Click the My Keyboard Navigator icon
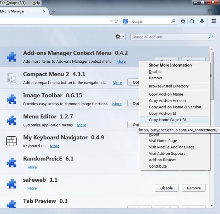This screenshot has height=214, width=220. 11,141
